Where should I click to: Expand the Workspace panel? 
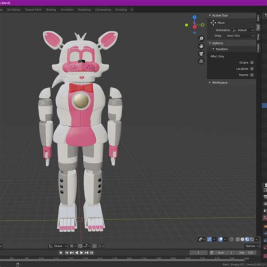[x=210, y=82]
